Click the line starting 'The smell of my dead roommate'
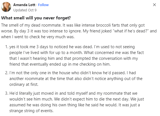The height and width of the screenshot is (116, 160). point(73,25)
